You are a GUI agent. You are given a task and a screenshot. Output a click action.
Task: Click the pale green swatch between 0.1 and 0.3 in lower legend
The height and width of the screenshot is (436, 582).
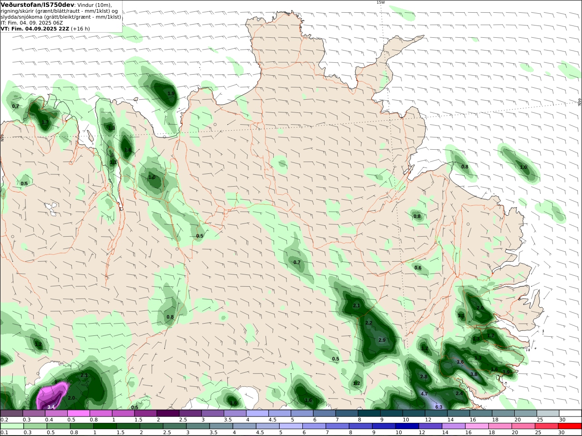11,426
